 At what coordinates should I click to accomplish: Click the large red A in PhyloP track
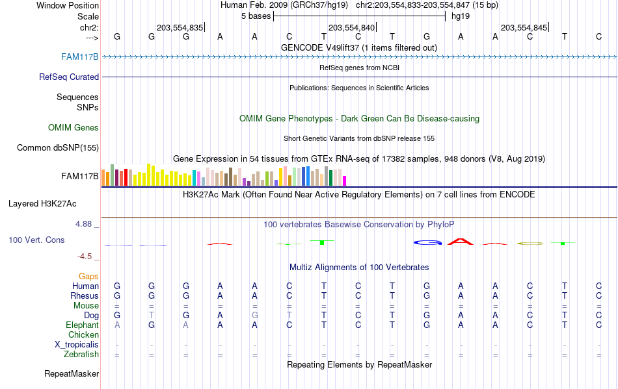tap(461, 242)
